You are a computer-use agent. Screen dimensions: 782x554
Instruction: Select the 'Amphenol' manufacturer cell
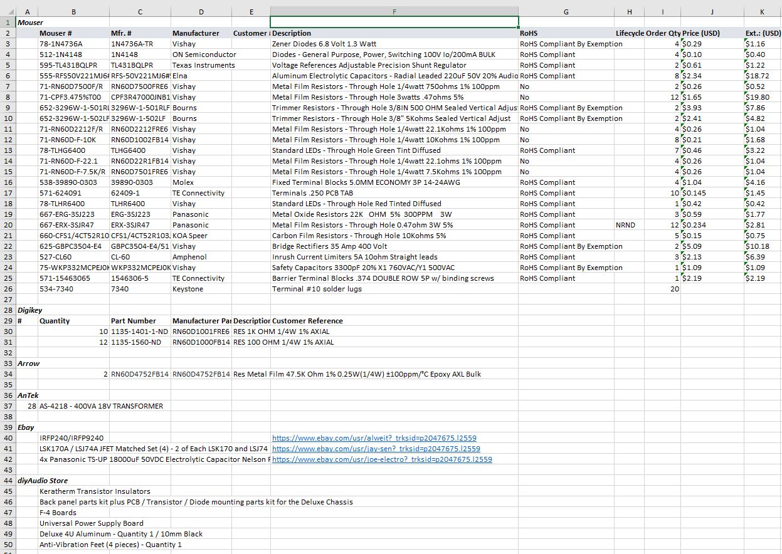(201, 257)
